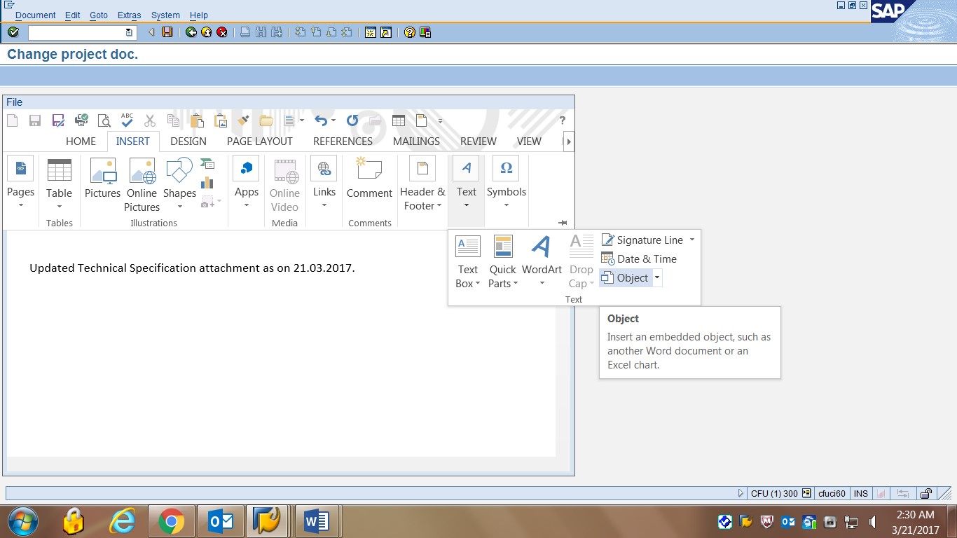The width and height of the screenshot is (957, 538).
Task: Expand the Object dropdown arrow
Action: click(x=657, y=277)
